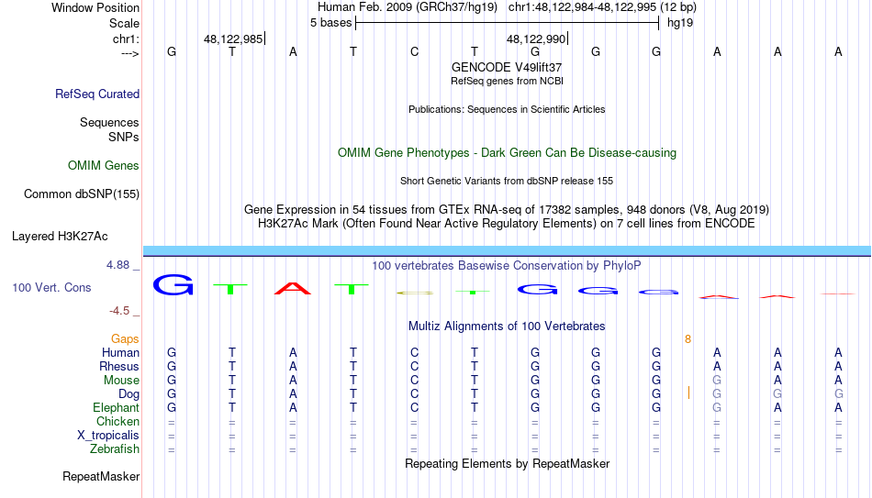The image size is (872, 498).
Task: Click the Zebrafish species label
Action: click(115, 448)
